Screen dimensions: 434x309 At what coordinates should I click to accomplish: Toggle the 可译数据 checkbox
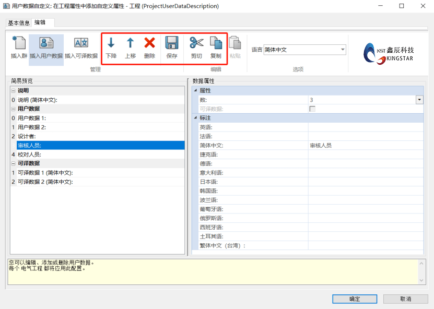pos(312,109)
